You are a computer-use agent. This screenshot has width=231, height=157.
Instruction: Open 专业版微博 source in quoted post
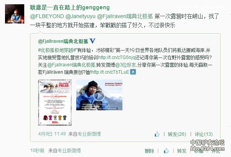[89, 134]
